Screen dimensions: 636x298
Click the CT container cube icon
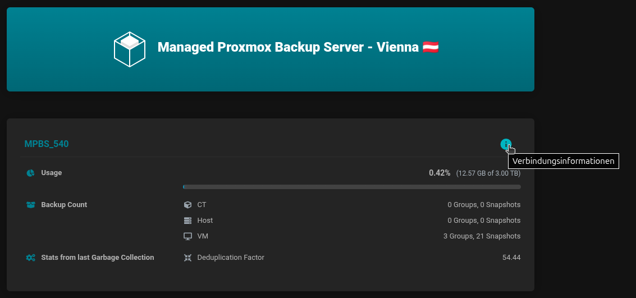[187, 205]
